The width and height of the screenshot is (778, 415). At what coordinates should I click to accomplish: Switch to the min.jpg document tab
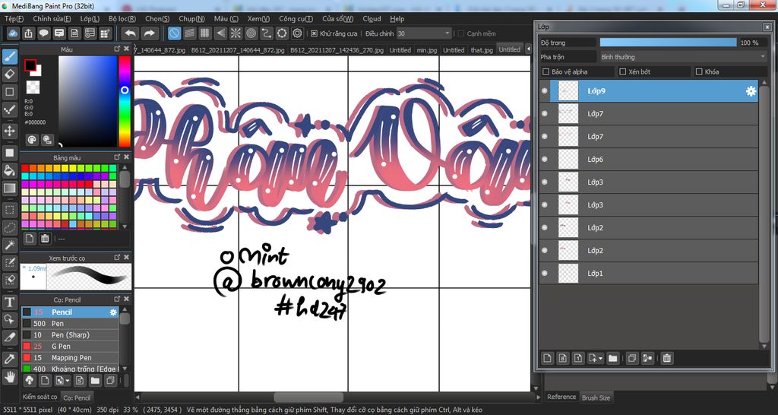pos(427,50)
